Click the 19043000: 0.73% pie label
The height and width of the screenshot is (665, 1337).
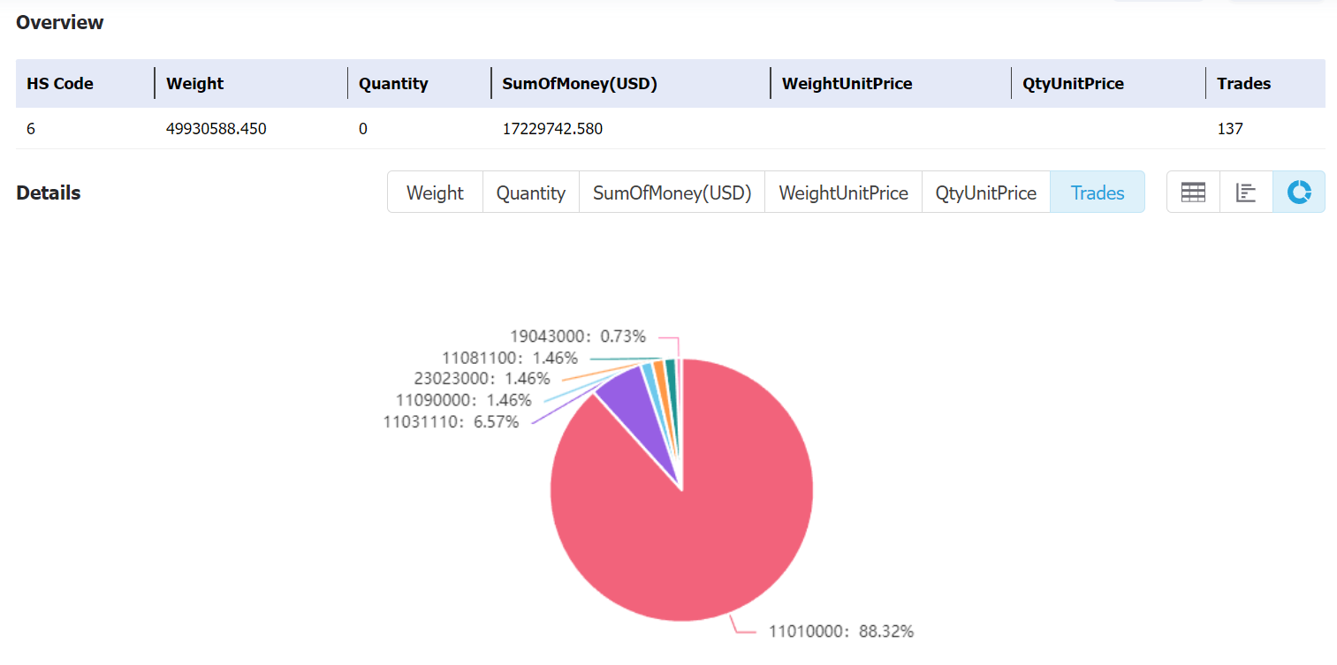coord(579,336)
